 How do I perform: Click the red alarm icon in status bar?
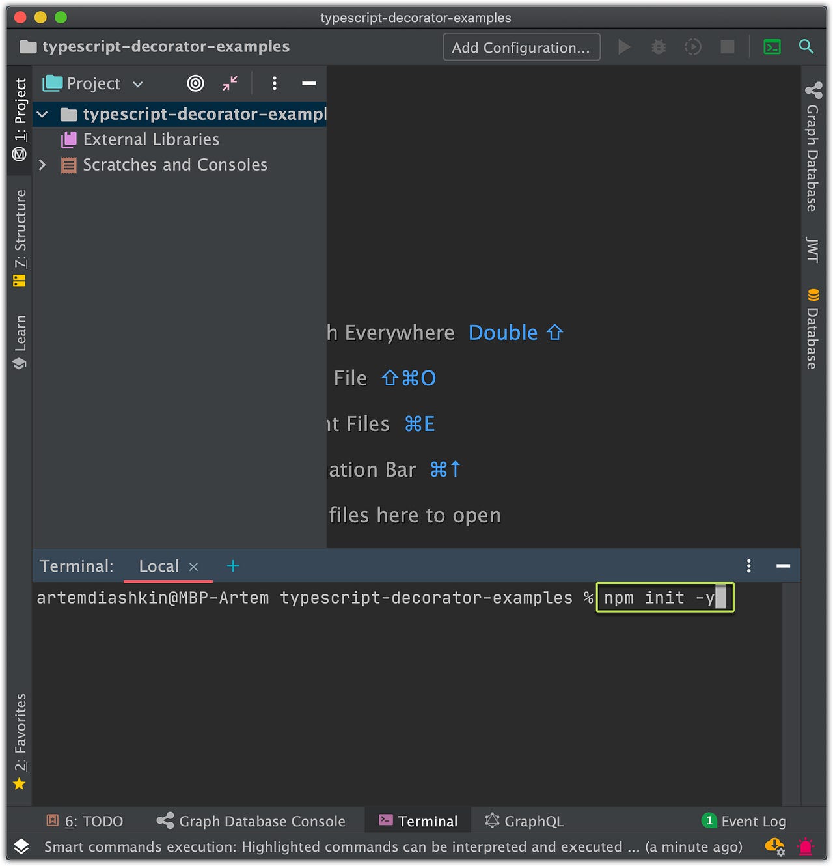pyautogui.click(x=806, y=846)
